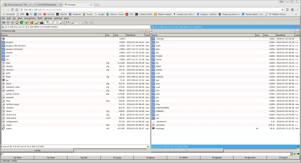Open right panel history clock icon

click(294, 31)
